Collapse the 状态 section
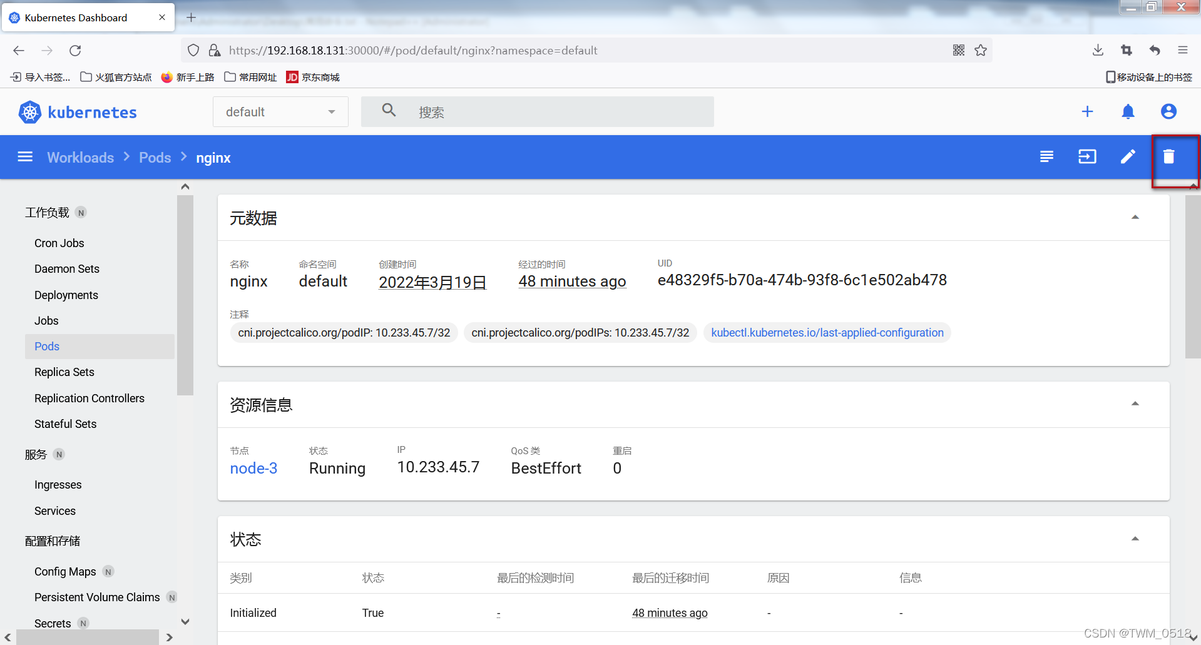The height and width of the screenshot is (645, 1201). 1135,539
